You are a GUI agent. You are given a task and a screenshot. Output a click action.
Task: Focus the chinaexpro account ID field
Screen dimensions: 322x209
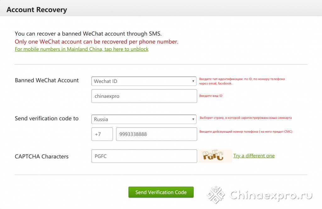[144, 96]
